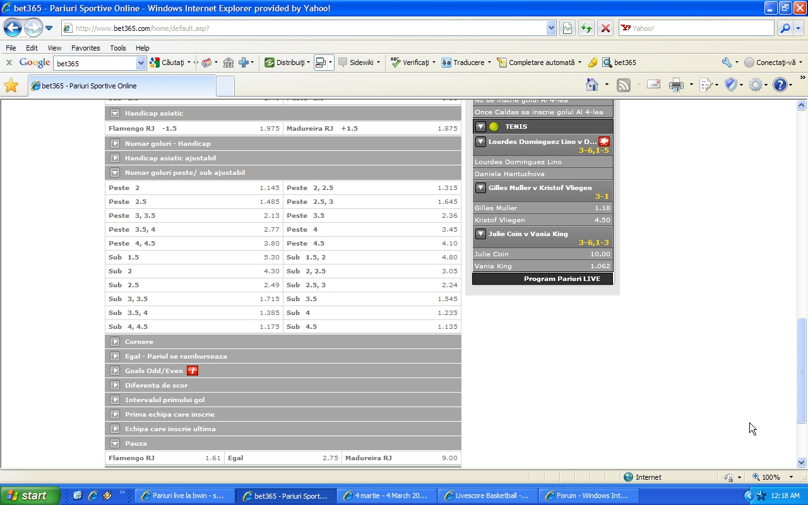This screenshot has width=808, height=505.
Task: Open the Help menu
Action: click(143, 48)
